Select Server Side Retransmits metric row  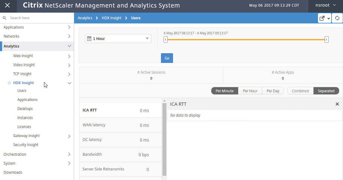[120, 169]
